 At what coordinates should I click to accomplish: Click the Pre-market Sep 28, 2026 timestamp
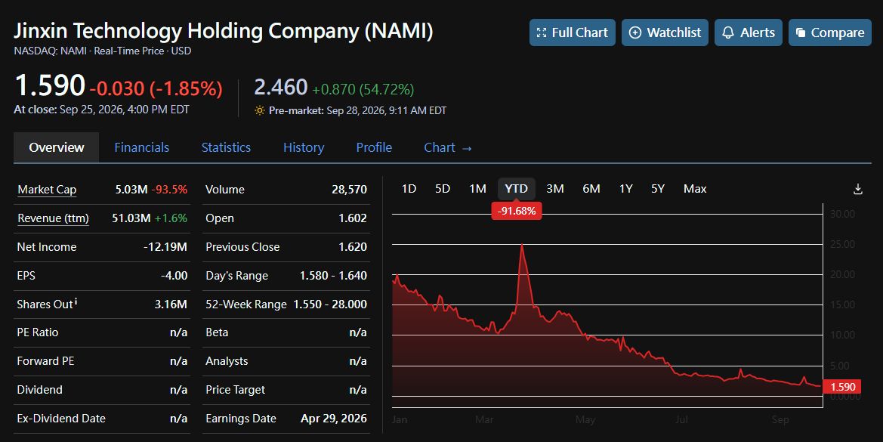(x=357, y=110)
